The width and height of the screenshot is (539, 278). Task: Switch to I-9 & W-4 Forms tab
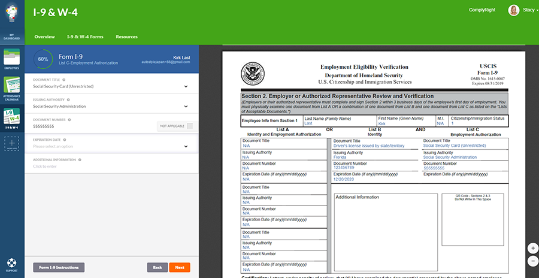tap(85, 37)
